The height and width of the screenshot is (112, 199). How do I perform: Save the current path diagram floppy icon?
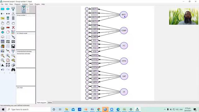[13, 46]
